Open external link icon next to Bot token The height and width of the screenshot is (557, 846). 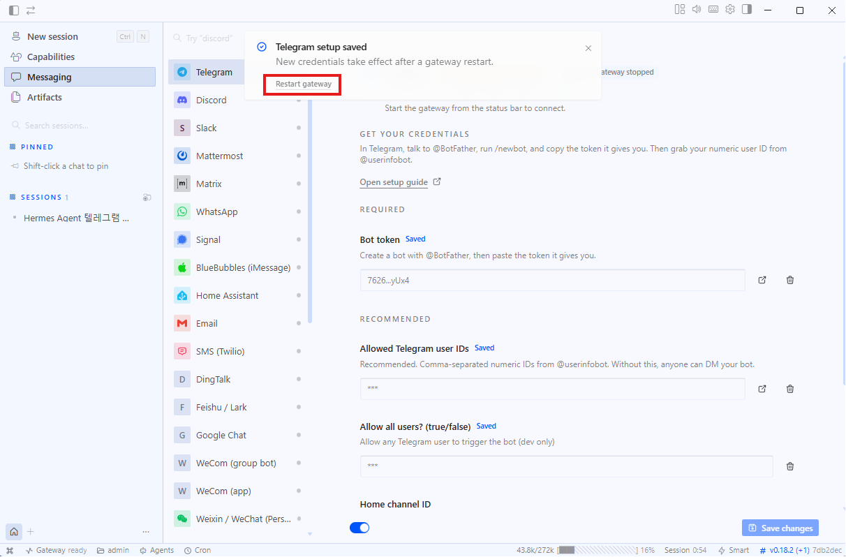click(762, 280)
